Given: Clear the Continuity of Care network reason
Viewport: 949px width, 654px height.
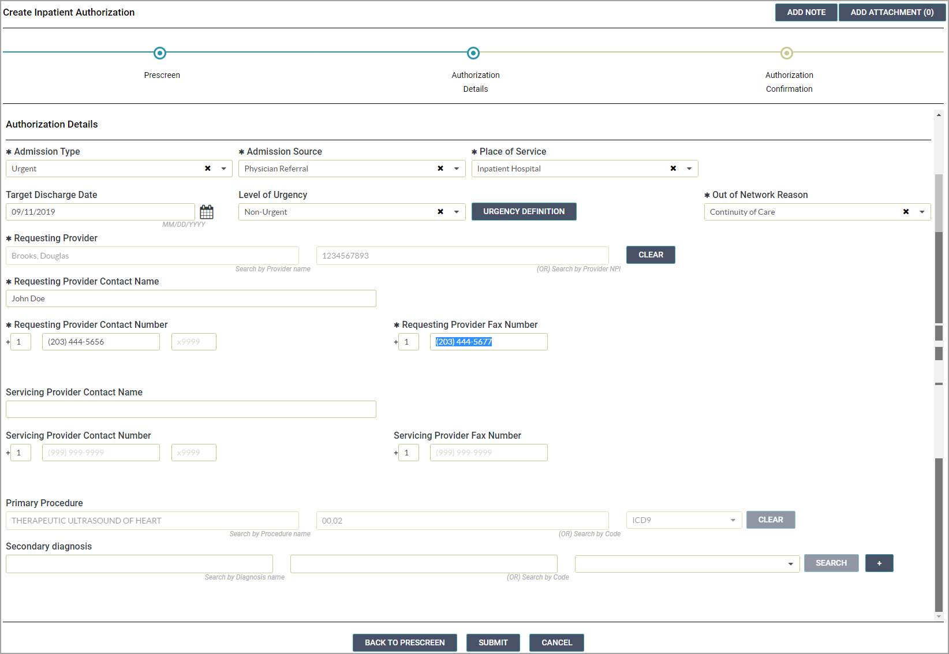Looking at the screenshot, I should [x=905, y=212].
